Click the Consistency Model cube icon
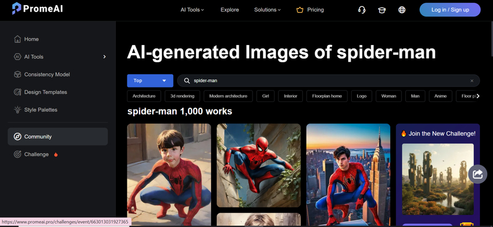Viewport: 493px width, 227px height. [x=18, y=74]
